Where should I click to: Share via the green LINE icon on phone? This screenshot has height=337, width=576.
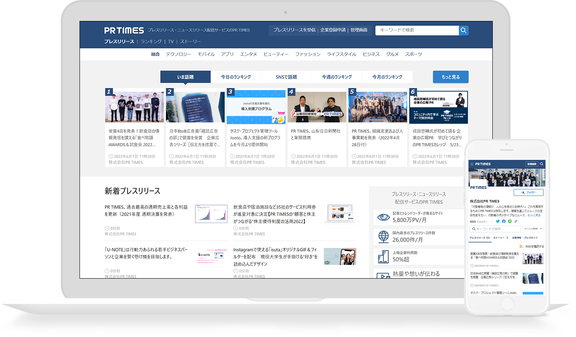click(x=510, y=222)
